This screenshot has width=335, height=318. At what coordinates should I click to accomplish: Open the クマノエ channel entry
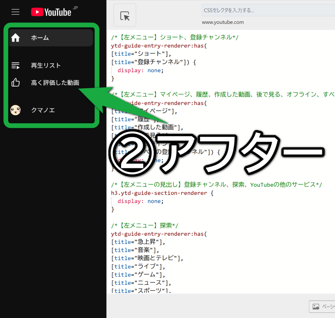tap(43, 110)
